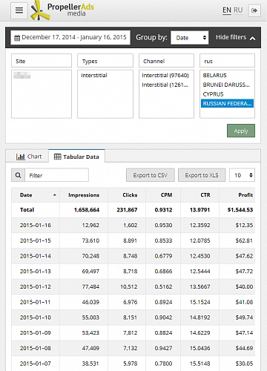Collapse filters with Hide filters chevron
This screenshot has width=267, height=371.
coord(252,38)
